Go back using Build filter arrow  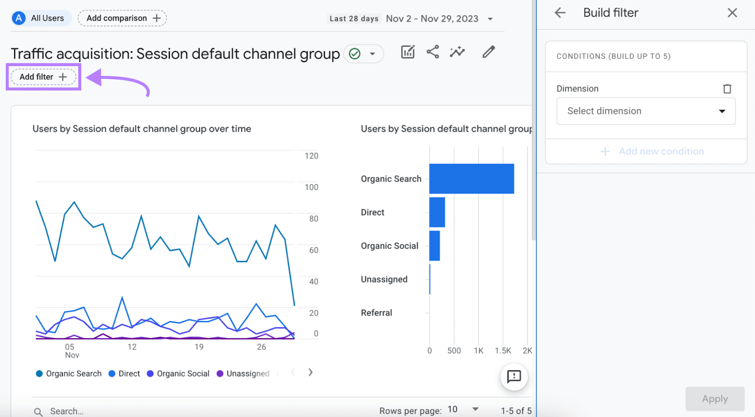[x=560, y=13]
